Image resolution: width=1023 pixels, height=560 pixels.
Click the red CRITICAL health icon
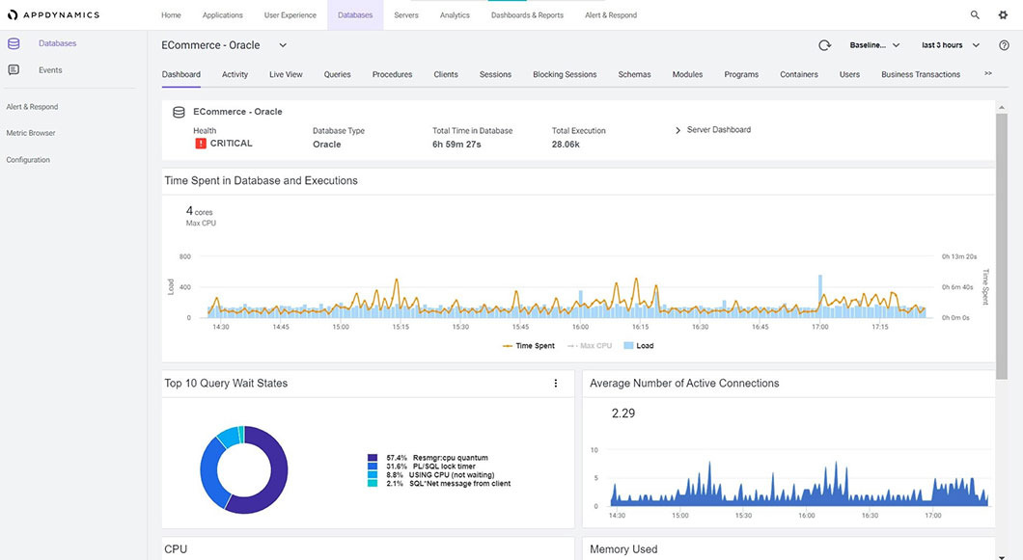tap(201, 144)
